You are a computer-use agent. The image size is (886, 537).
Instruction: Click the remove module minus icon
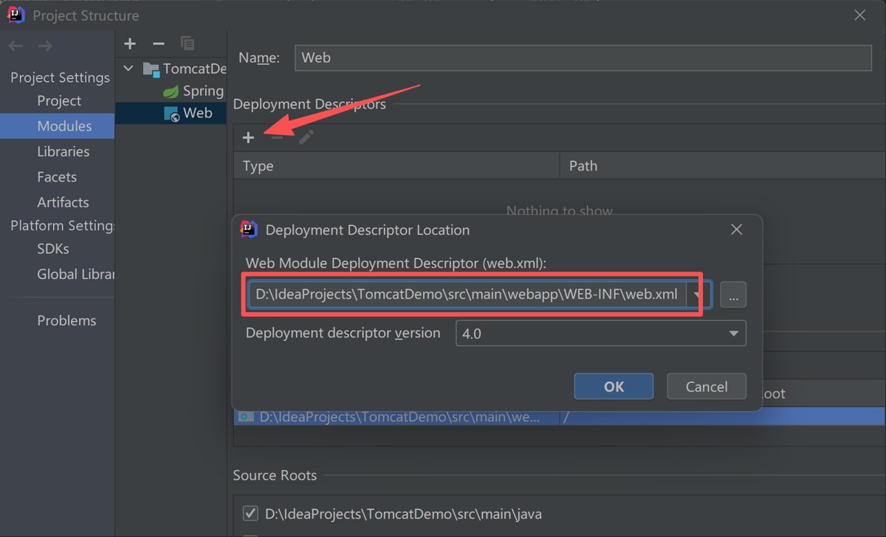[158, 44]
